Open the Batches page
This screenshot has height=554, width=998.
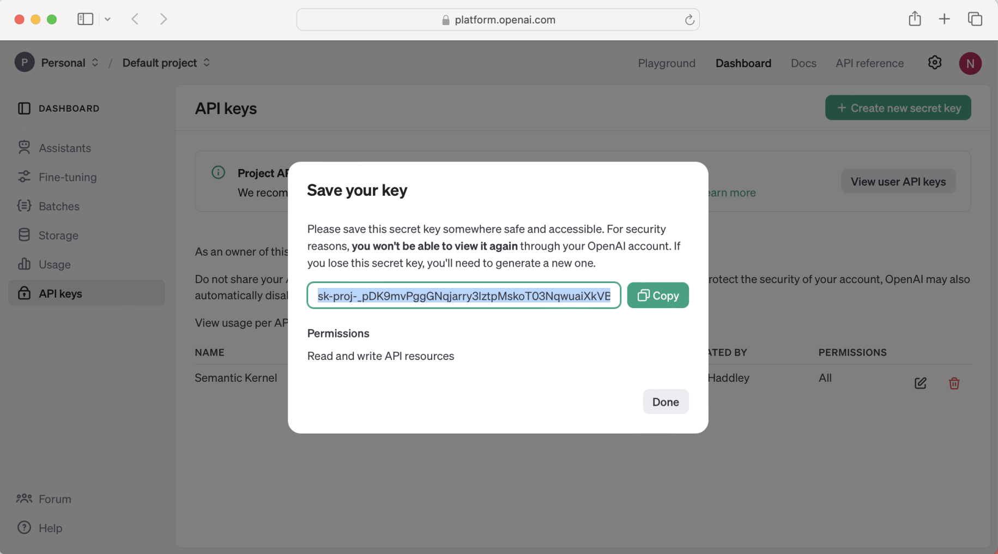[x=59, y=206]
